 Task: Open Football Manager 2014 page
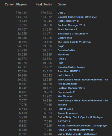[x=71, y=25]
